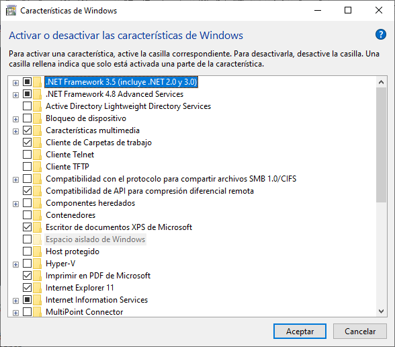The width and height of the screenshot is (395, 347).
Task: Click the folder icon beside Hyper-V
Action: (38, 264)
